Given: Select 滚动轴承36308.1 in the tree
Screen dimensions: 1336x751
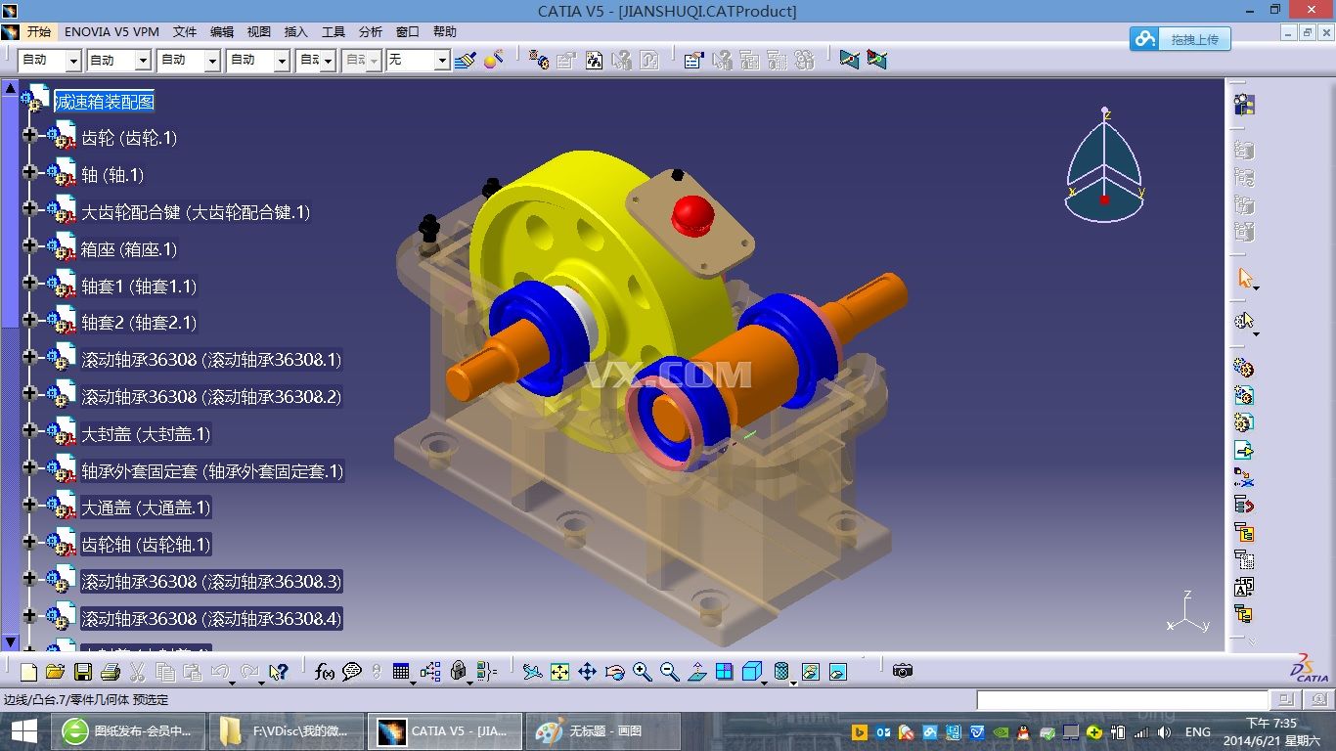Looking at the screenshot, I should (x=211, y=360).
